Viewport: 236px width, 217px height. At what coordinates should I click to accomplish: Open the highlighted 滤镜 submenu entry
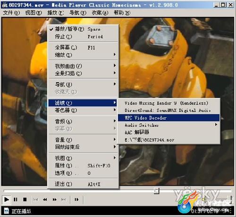(x=83, y=103)
